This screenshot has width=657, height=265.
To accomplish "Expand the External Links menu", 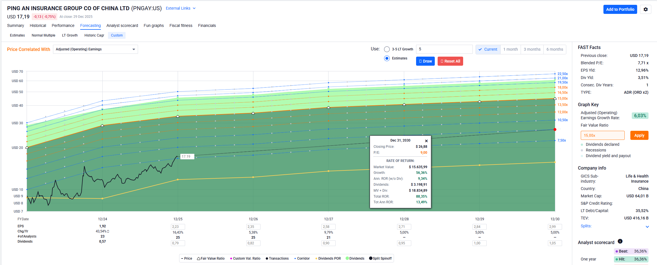I will (x=181, y=8).
